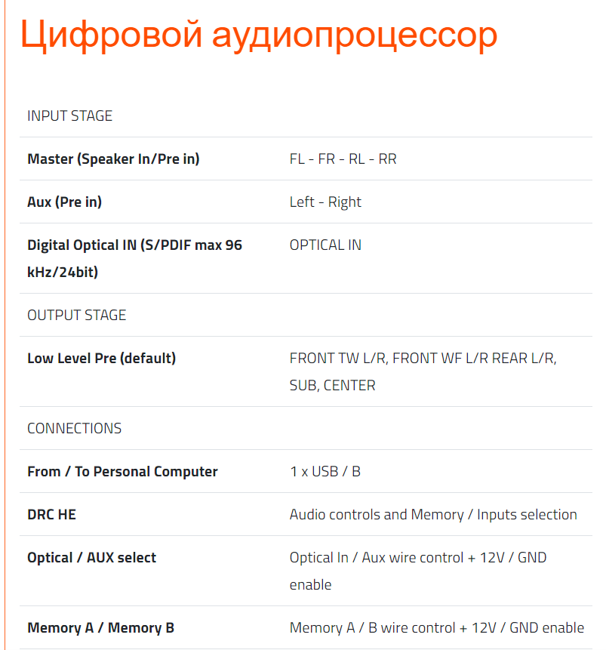Select the 'Memory A / Memory B' label
Viewport: 606px width, 650px height.
pos(100,627)
